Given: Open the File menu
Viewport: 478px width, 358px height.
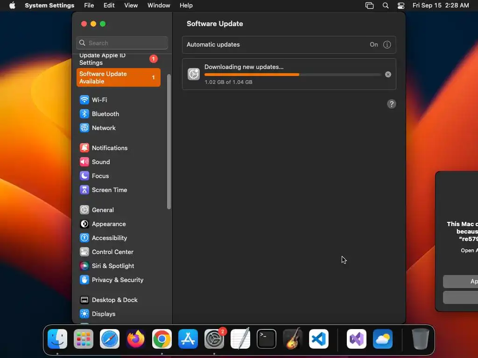Looking at the screenshot, I should 89,6.
